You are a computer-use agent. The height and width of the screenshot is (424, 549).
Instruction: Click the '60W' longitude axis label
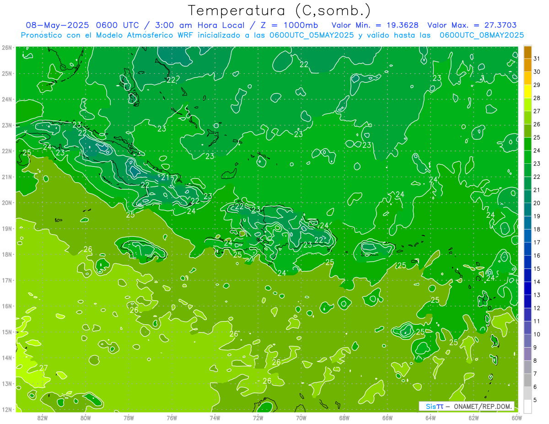pyautogui.click(x=517, y=418)
